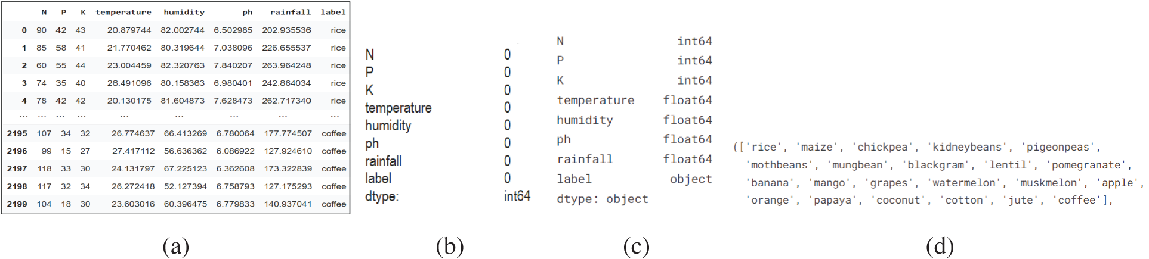Image resolution: width=1149 pixels, height=259 pixels.
Task: Click 'coconut' in the crop label list
Action: (898, 200)
